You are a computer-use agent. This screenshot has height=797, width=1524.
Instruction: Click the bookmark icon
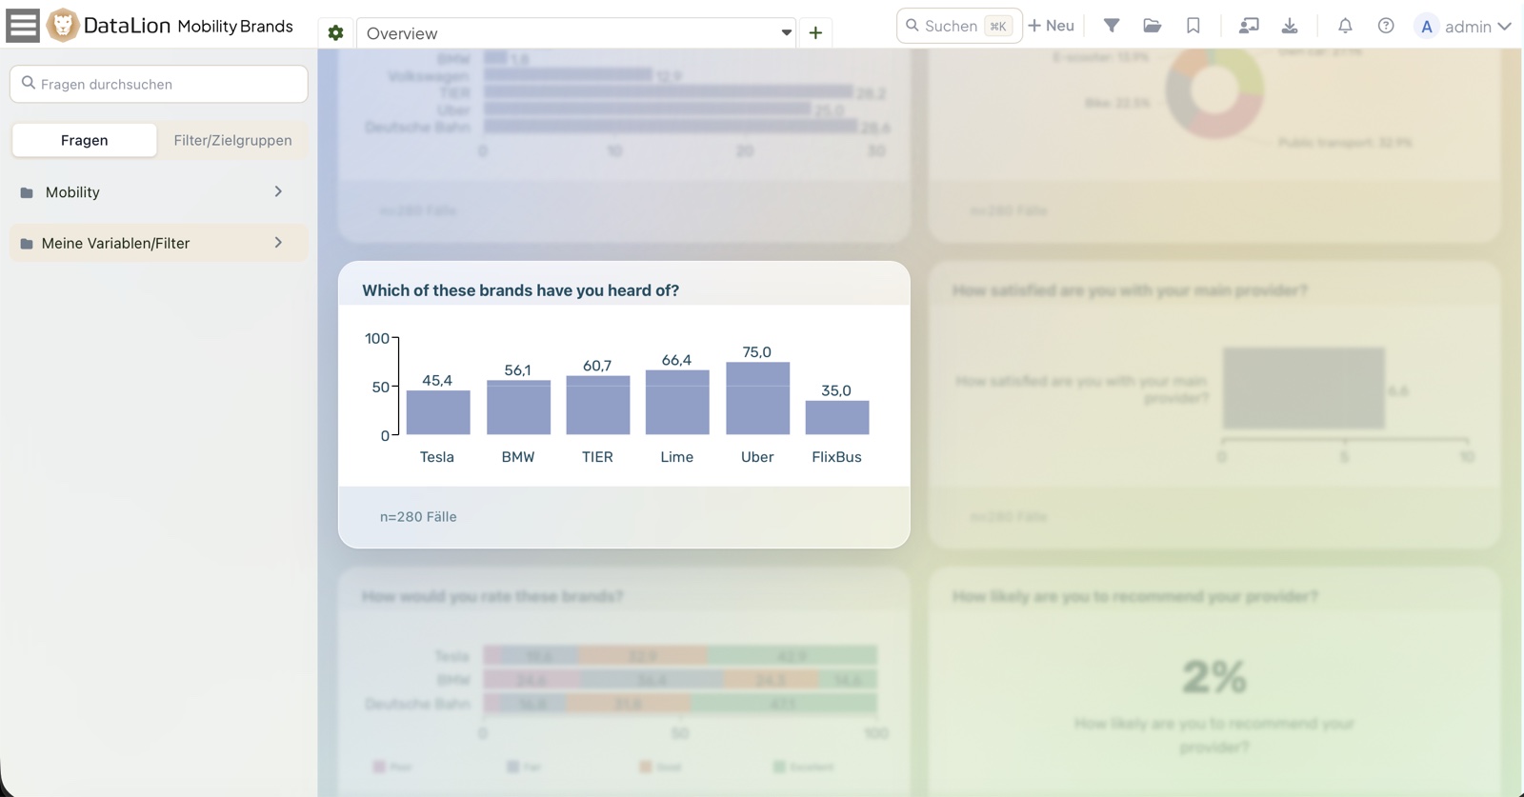[x=1193, y=26]
